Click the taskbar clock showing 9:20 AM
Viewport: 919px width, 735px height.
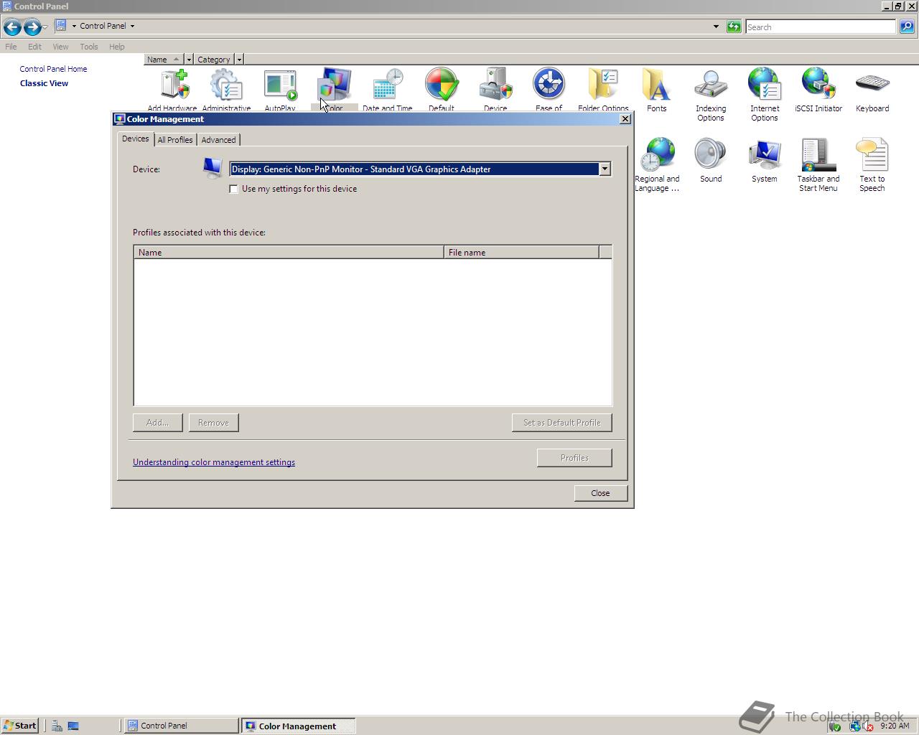(895, 726)
